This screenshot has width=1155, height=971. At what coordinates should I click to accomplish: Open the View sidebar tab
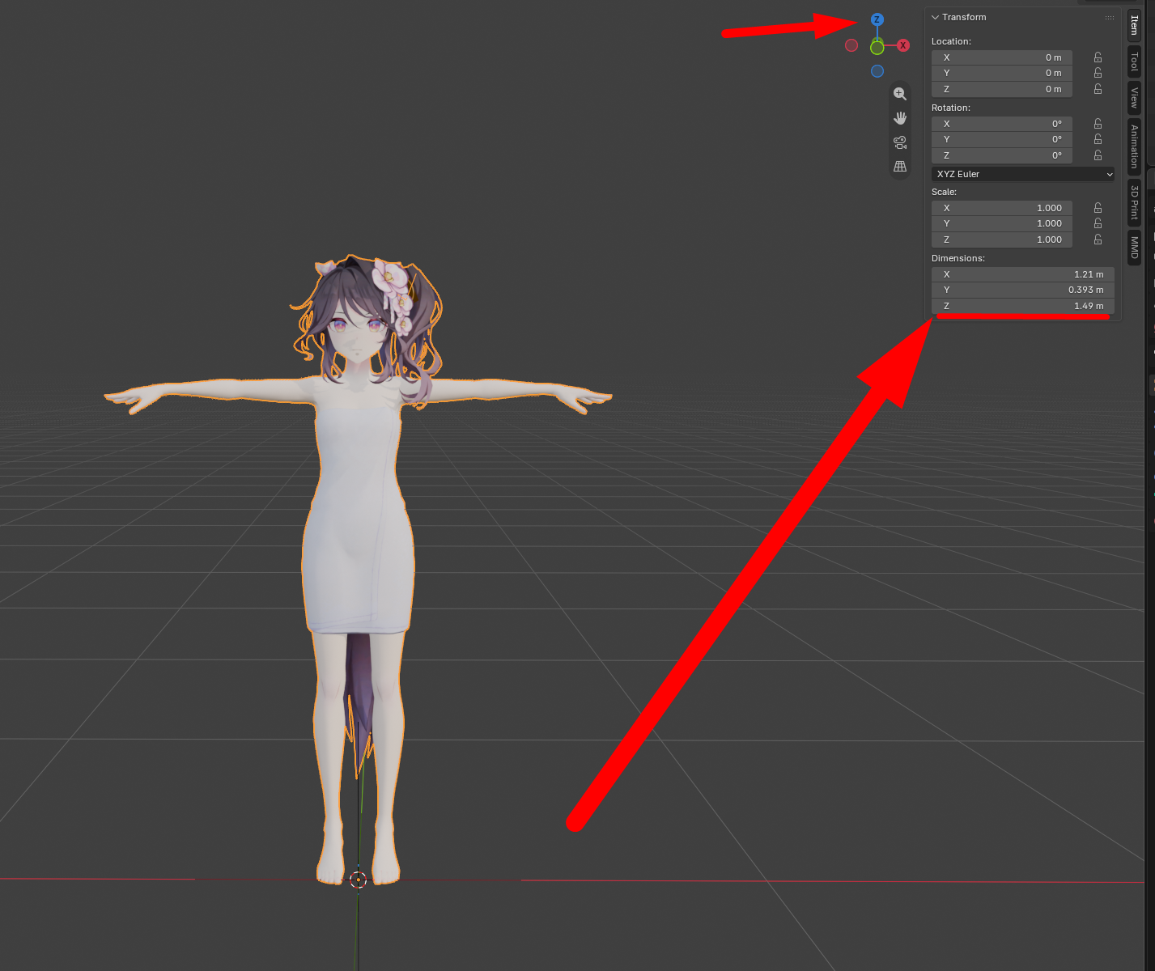point(1134,97)
